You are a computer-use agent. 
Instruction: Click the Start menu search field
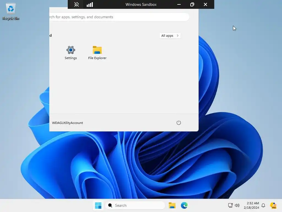pyautogui.click(x=119, y=17)
